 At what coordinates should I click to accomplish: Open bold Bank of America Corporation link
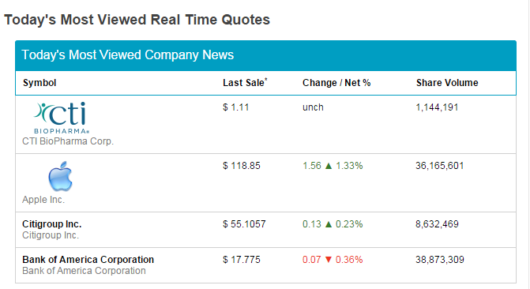pos(88,260)
